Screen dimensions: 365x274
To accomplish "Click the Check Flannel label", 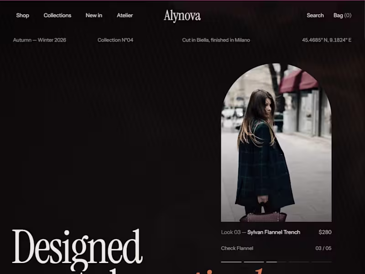I will click(237, 248).
